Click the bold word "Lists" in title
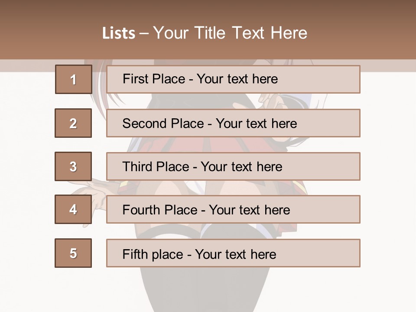The width and height of the screenshot is (416, 312). click(x=118, y=33)
